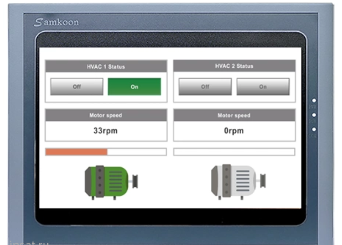Click Motor speed label above 33rpm

point(106,115)
